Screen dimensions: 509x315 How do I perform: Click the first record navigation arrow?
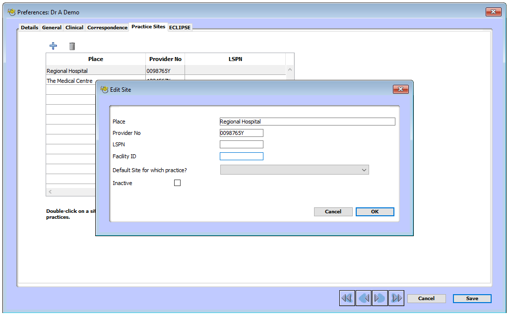(347, 298)
